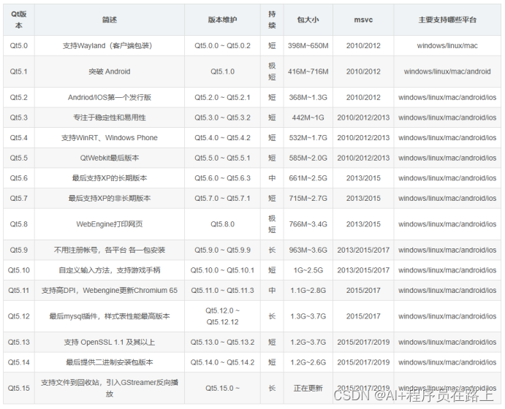Click the '正在更新' package size cell
Image resolution: width=505 pixels, height=409 pixels.
point(308,389)
